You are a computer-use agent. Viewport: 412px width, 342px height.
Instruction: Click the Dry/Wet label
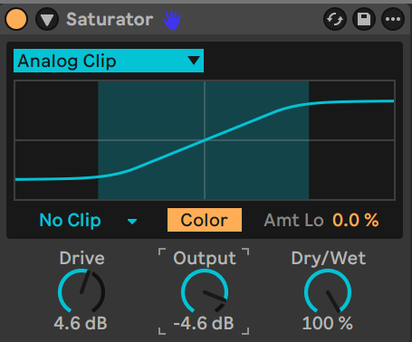pos(329,258)
